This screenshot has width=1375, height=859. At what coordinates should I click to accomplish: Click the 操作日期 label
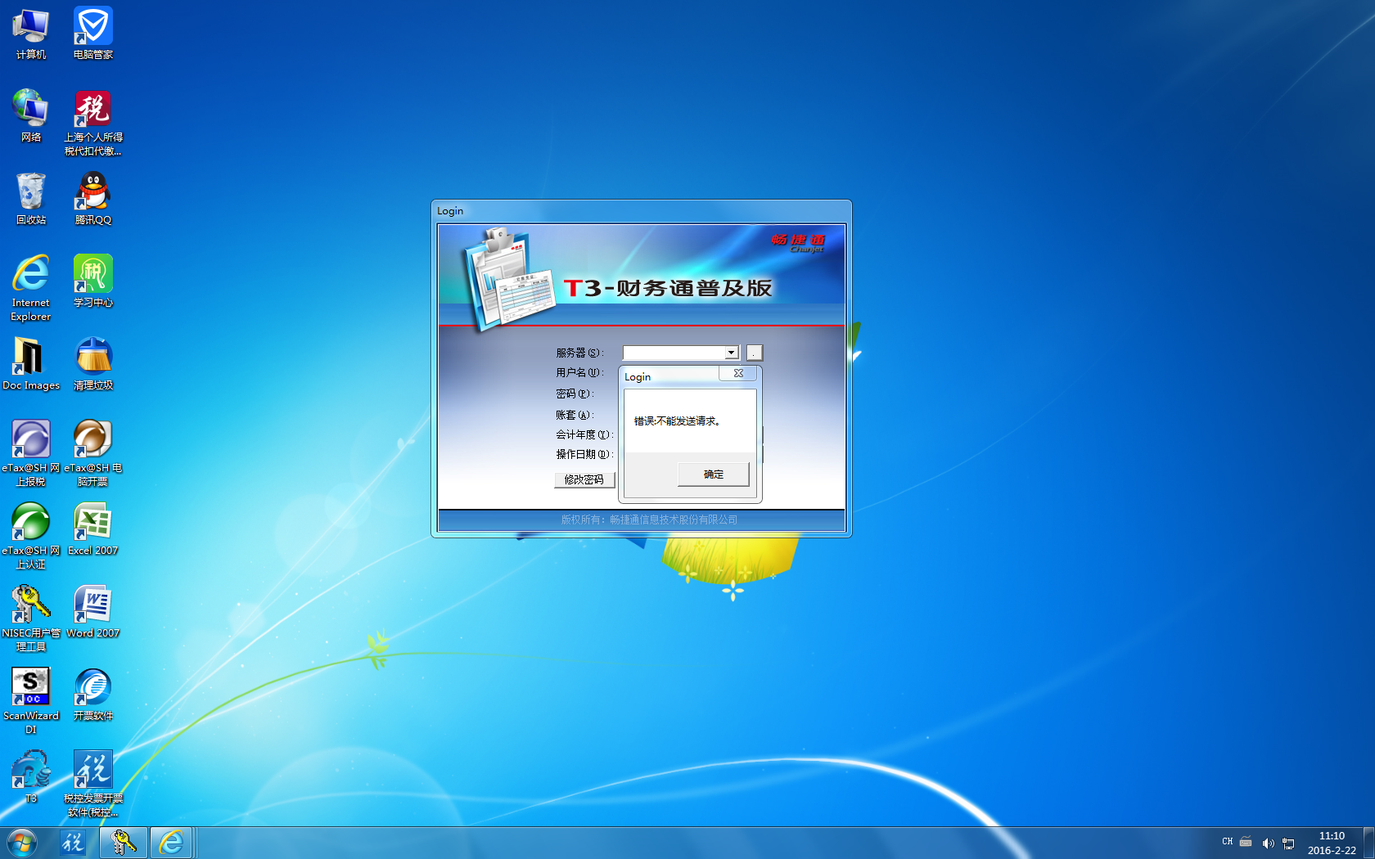pos(584,454)
